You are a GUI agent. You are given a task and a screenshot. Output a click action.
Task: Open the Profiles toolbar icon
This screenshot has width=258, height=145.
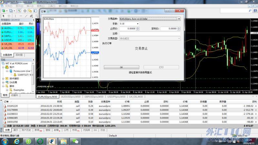[x=11, y=11]
